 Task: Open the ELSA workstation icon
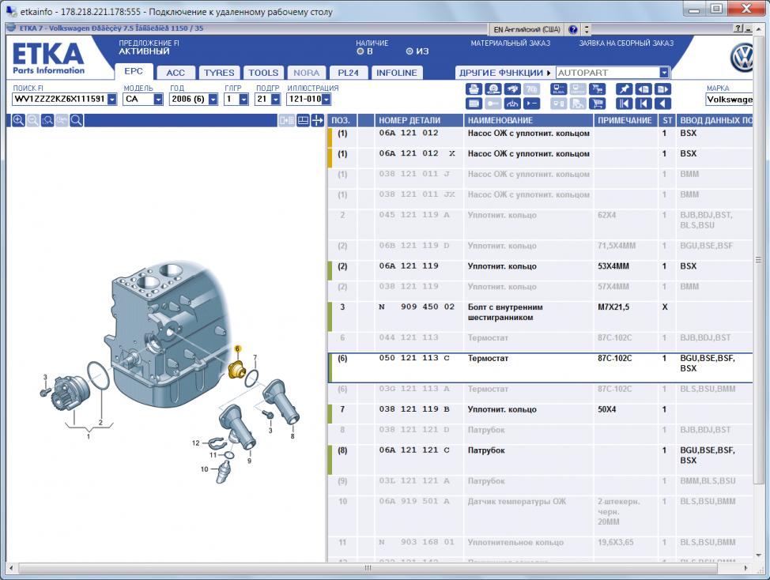click(x=558, y=89)
